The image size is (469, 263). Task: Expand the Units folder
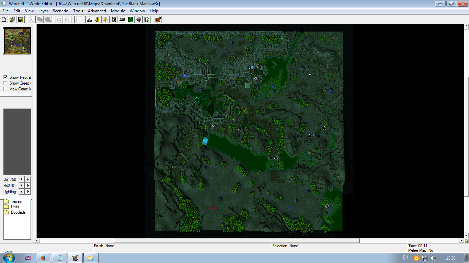[x=12, y=207]
